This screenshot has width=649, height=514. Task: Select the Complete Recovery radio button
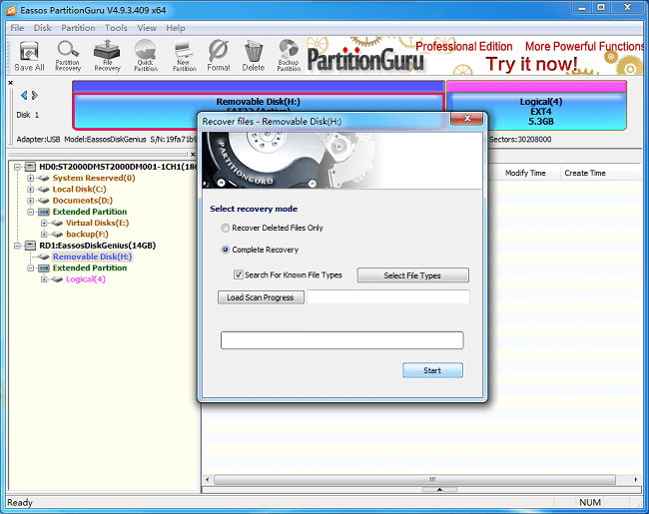click(226, 250)
